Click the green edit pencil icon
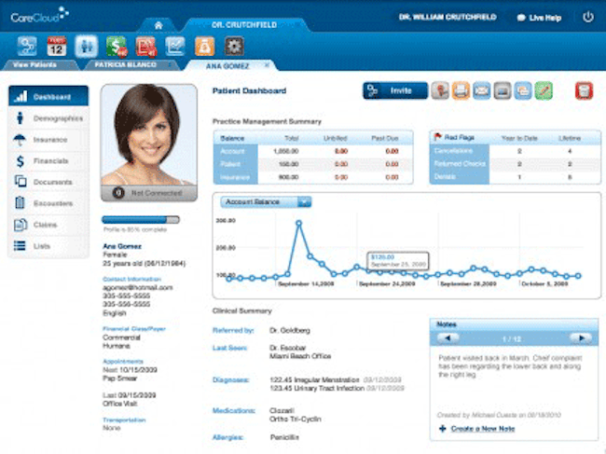Image resolution: width=606 pixels, height=454 pixels. click(x=544, y=90)
